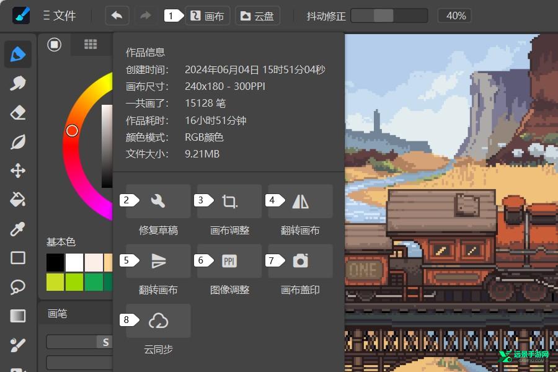Activate the move tool with four arrows
This screenshot has height=372, width=558.
coord(18,171)
